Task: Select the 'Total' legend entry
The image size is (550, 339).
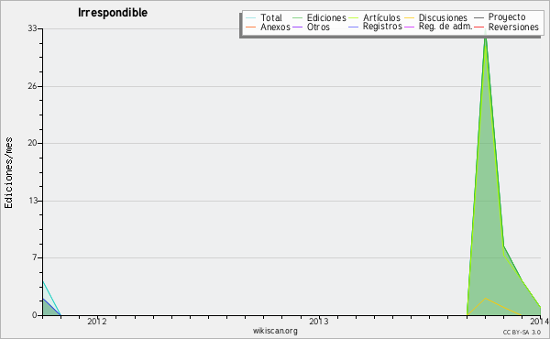Action: (x=271, y=17)
